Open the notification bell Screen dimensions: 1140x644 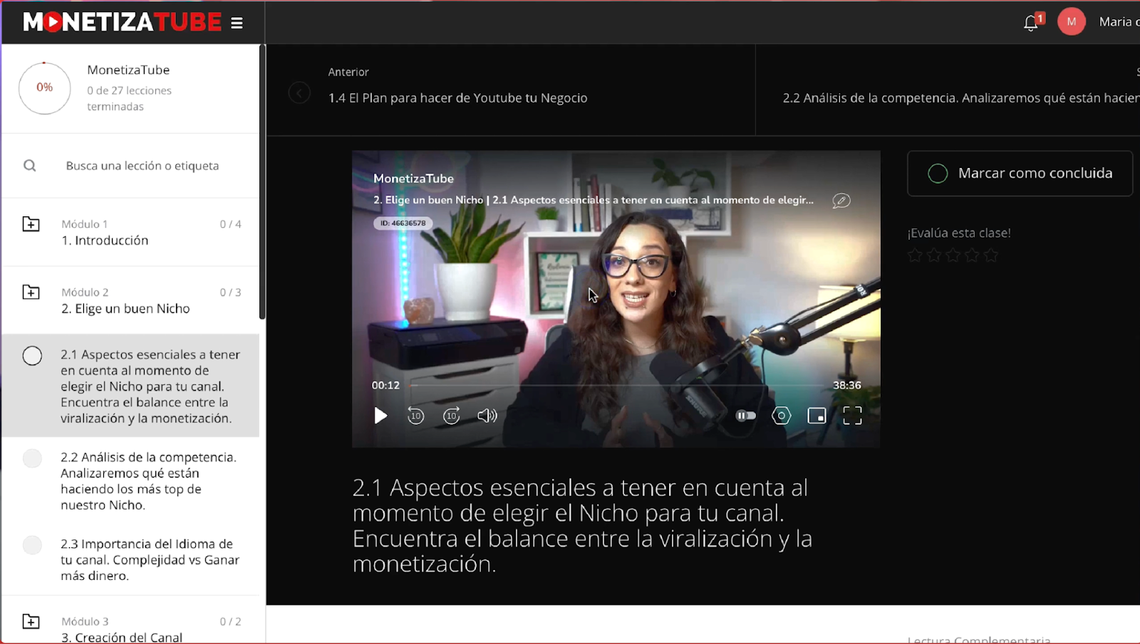1030,21
